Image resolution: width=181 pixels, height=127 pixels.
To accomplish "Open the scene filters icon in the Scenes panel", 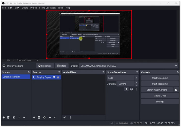I will point(14,117).
